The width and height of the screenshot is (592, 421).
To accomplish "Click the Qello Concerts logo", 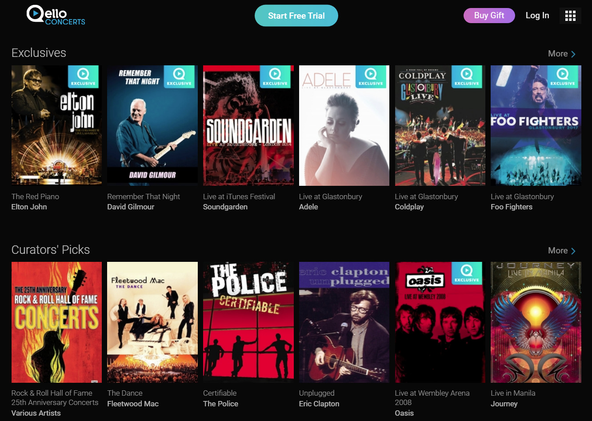I will [x=56, y=15].
